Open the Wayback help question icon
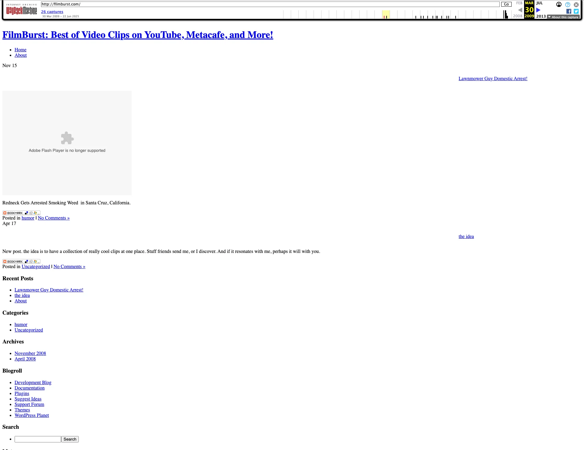Image resolution: width=584 pixels, height=450 pixels. pyautogui.click(x=568, y=5)
